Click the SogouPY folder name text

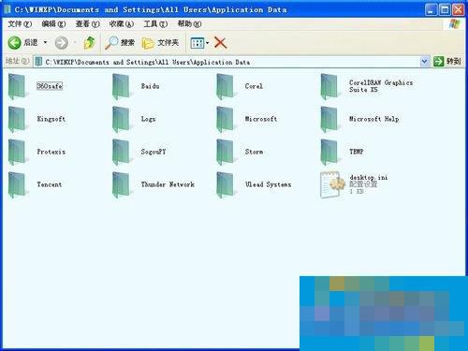pos(154,152)
